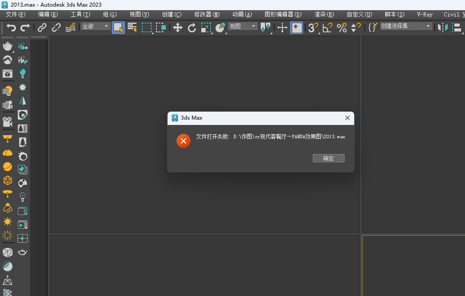Click the Redo arrow in main toolbar
465x296 pixels.
click(25, 27)
